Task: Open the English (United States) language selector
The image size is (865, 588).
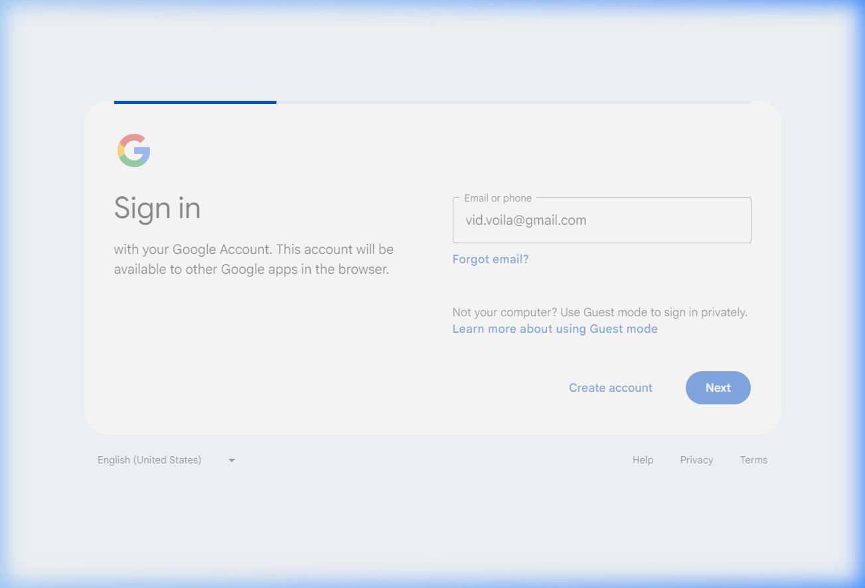Action: [150, 460]
